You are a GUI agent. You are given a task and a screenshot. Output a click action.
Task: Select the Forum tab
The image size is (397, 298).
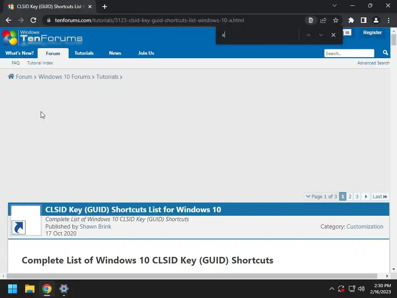pos(53,53)
